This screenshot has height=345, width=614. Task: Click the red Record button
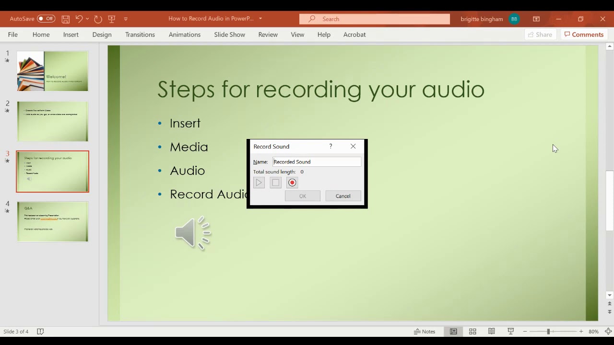tap(292, 183)
